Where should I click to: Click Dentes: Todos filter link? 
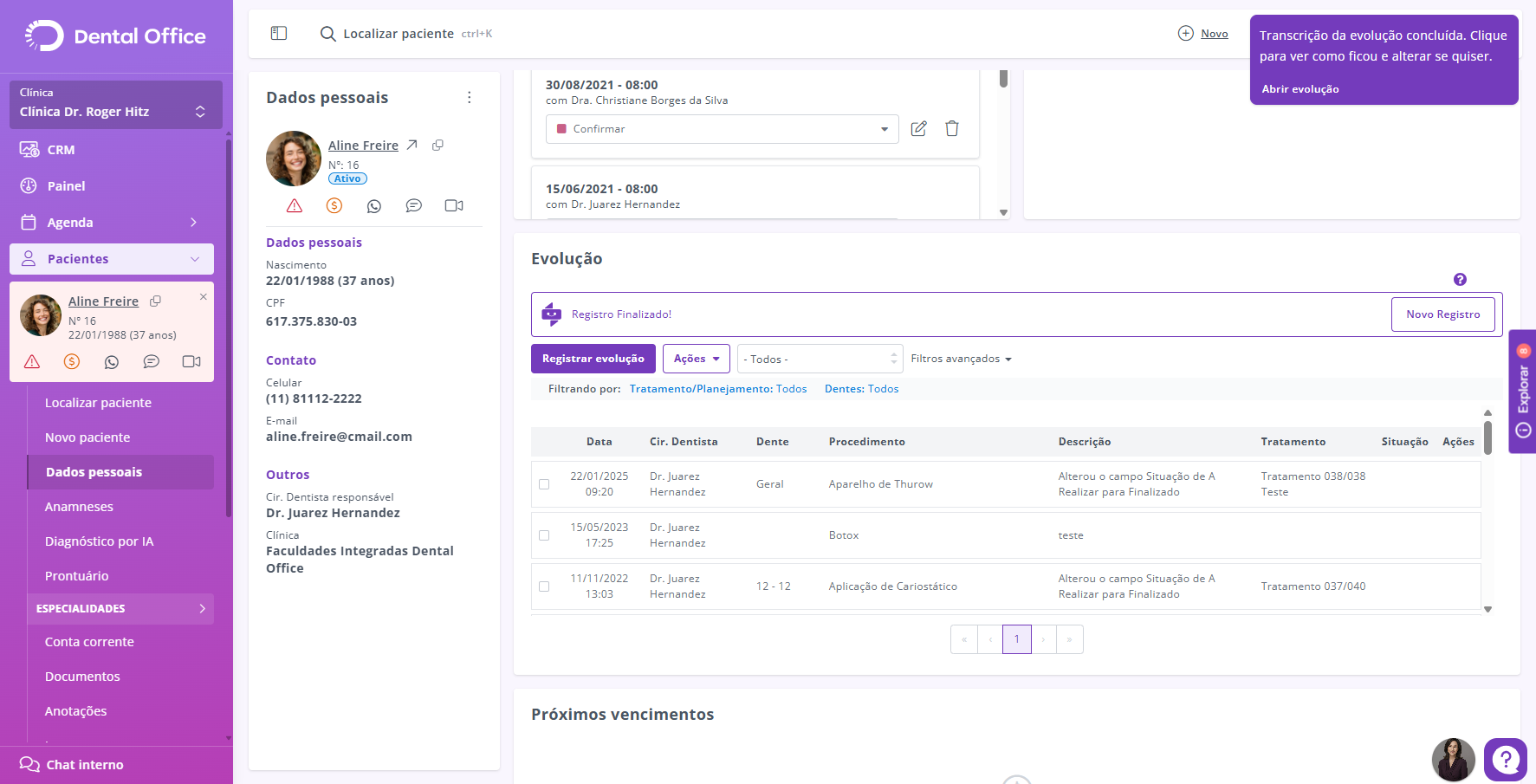861,389
